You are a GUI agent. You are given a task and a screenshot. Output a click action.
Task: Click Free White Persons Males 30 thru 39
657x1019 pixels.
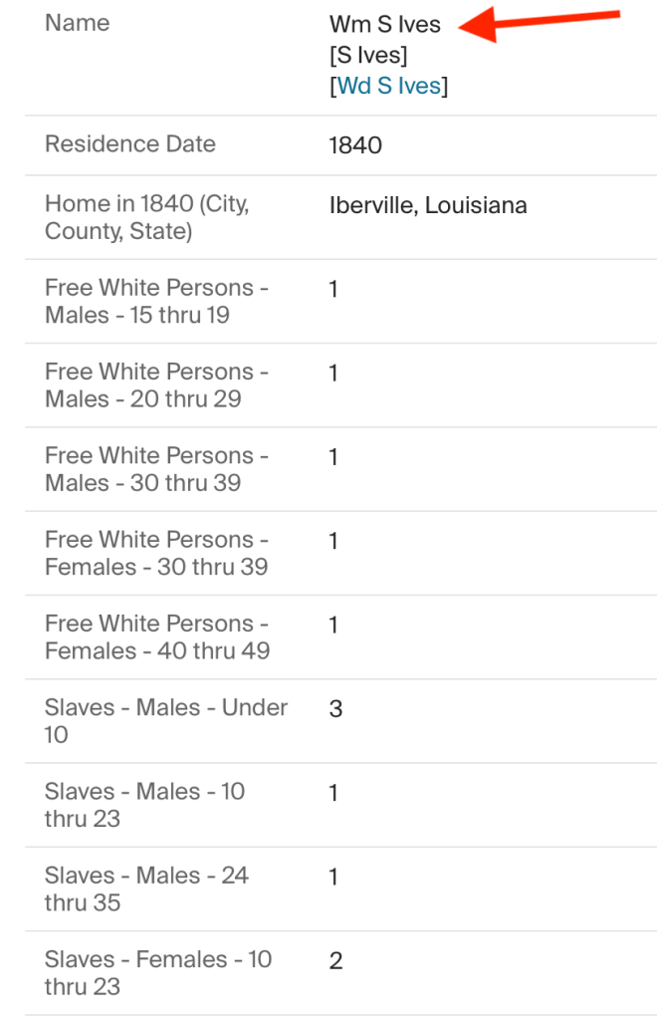pyautogui.click(x=156, y=468)
